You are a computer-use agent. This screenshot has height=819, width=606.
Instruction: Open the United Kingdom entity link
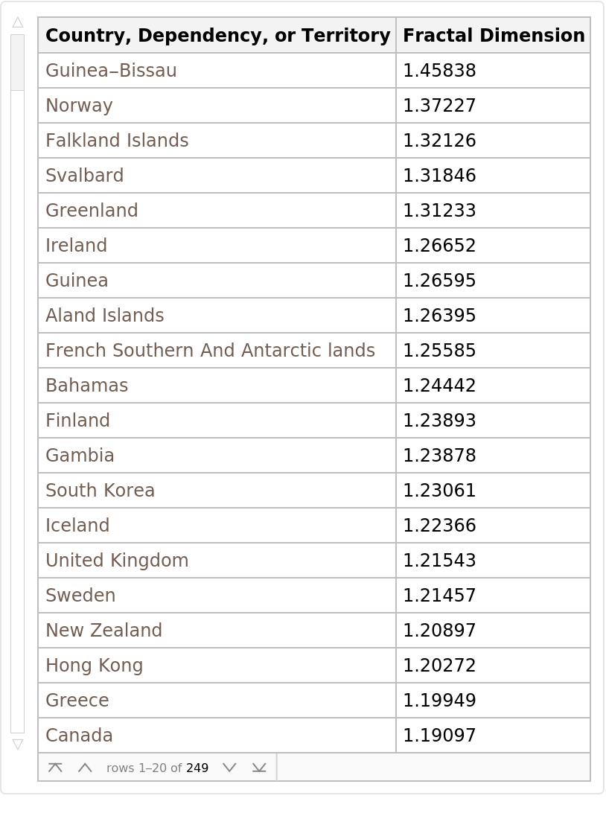click(117, 561)
